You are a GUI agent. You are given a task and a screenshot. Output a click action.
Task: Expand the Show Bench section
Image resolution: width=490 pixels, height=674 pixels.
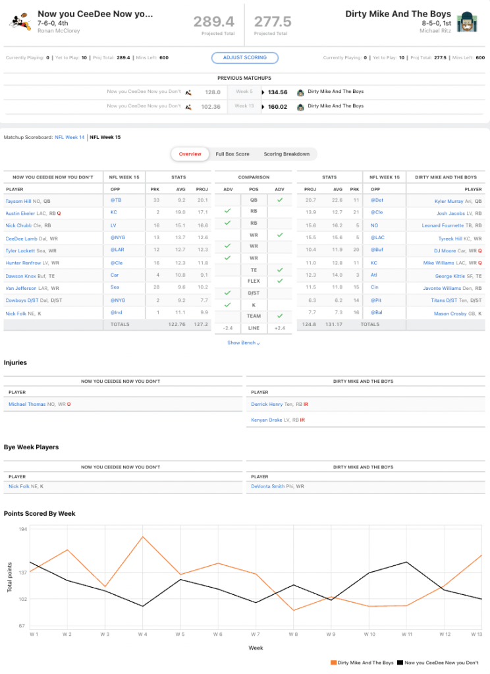coord(244,343)
